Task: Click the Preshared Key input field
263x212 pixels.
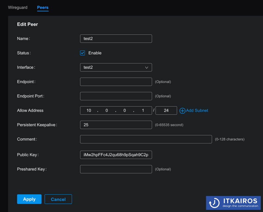Action: [116, 169]
